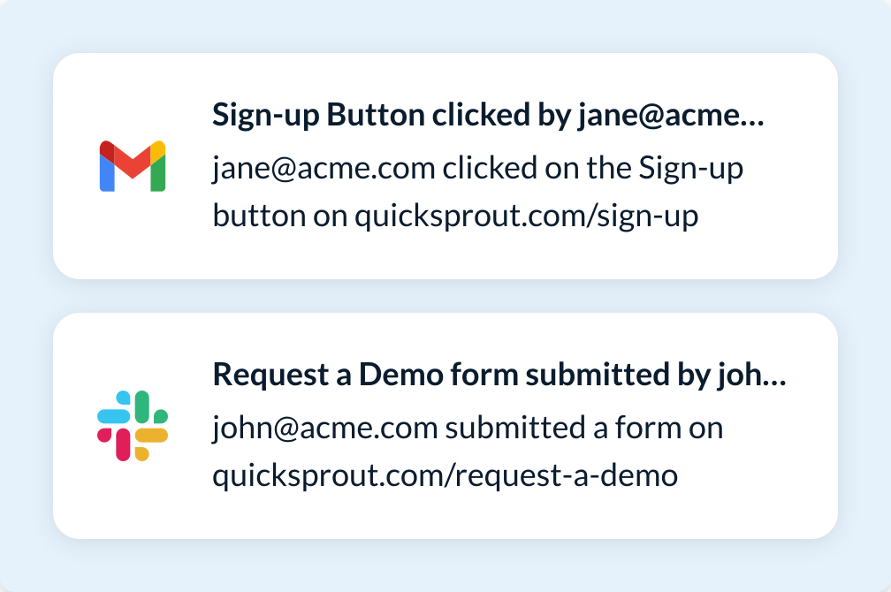
Task: Open the 'Sign-up Button clicked by' notification title
Action: (488, 116)
